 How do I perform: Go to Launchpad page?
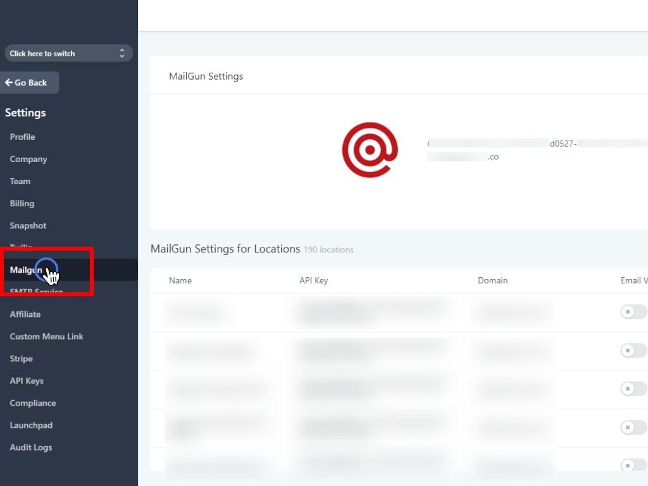coord(32,425)
